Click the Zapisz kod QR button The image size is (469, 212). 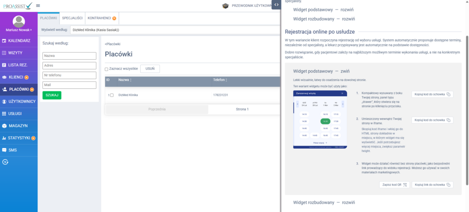click(394, 185)
